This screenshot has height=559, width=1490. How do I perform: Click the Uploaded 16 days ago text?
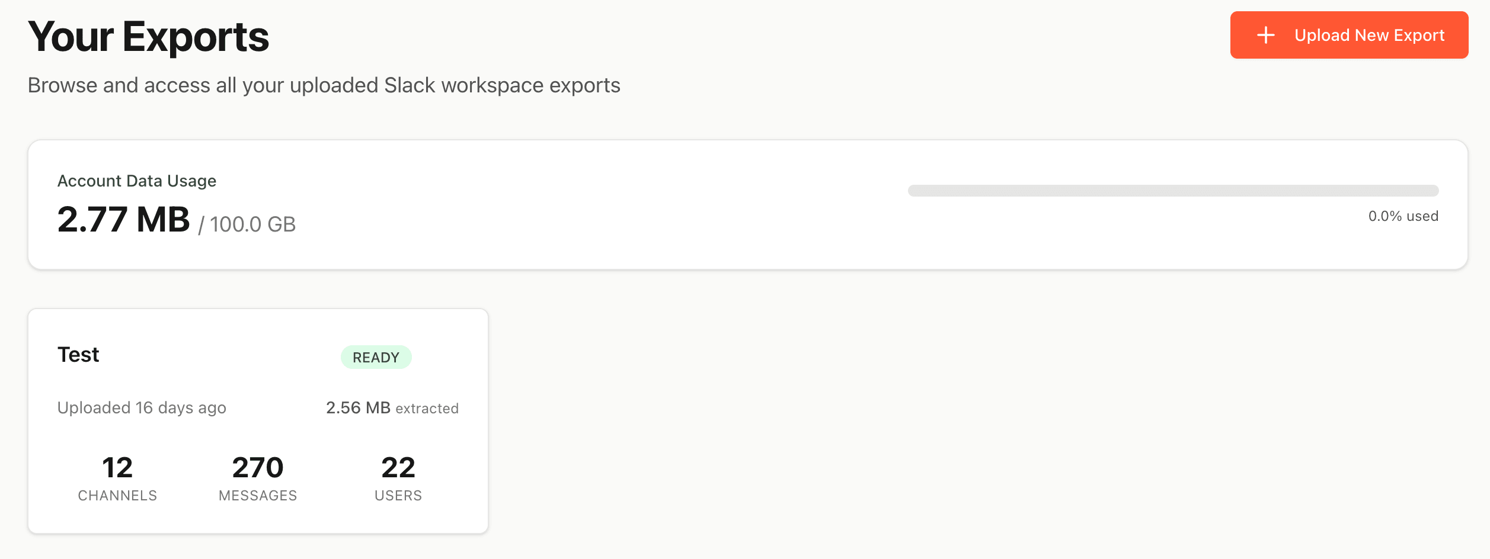tap(141, 407)
